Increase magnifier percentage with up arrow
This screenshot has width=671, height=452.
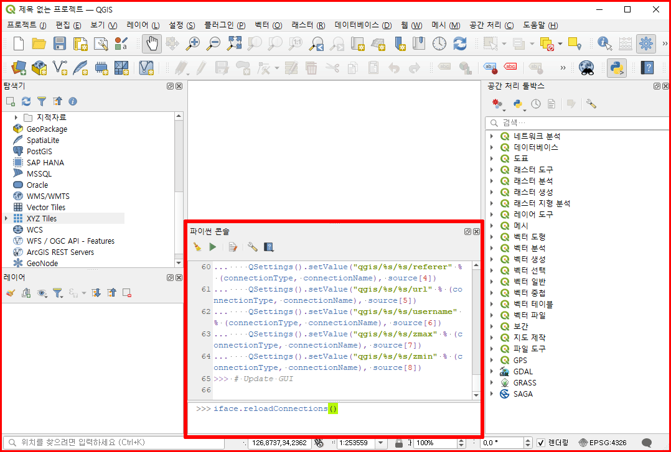(461, 440)
